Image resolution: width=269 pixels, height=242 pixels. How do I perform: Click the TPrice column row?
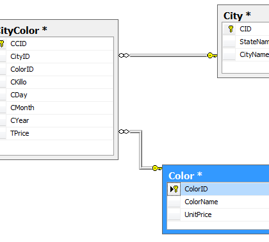(56, 133)
